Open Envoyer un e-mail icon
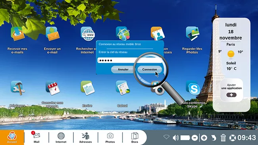This screenshot has height=145, width=258. click(52, 34)
